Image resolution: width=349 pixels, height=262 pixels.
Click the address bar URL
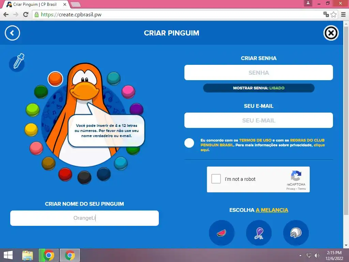(x=71, y=14)
